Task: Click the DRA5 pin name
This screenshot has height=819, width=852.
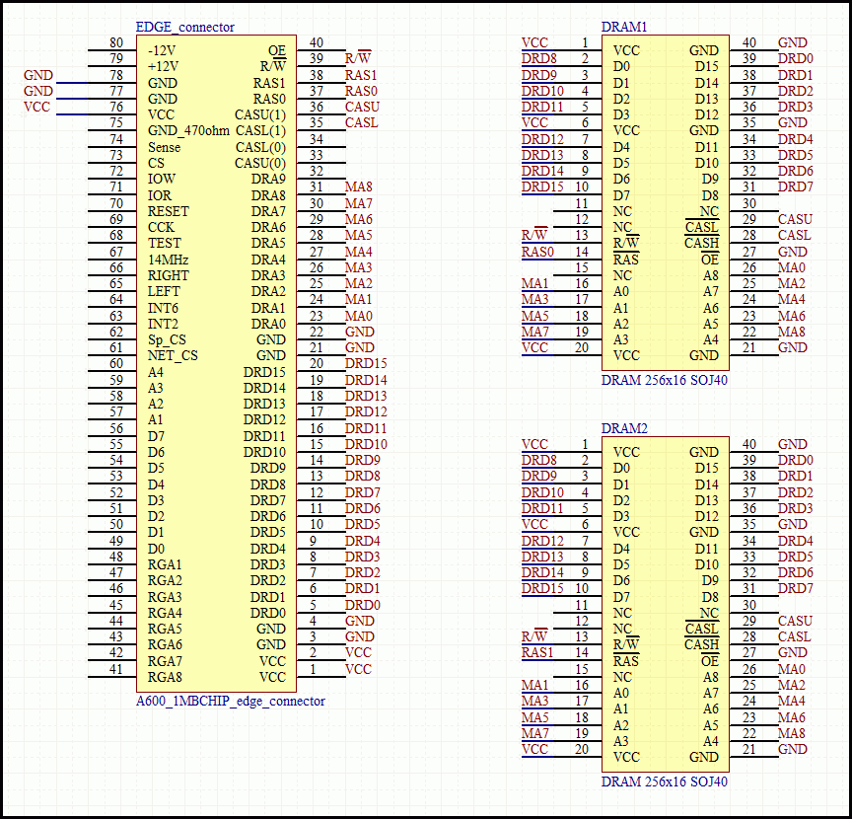Action: (x=268, y=243)
